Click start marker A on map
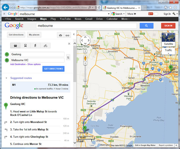180x149 pixels. (84, 129)
